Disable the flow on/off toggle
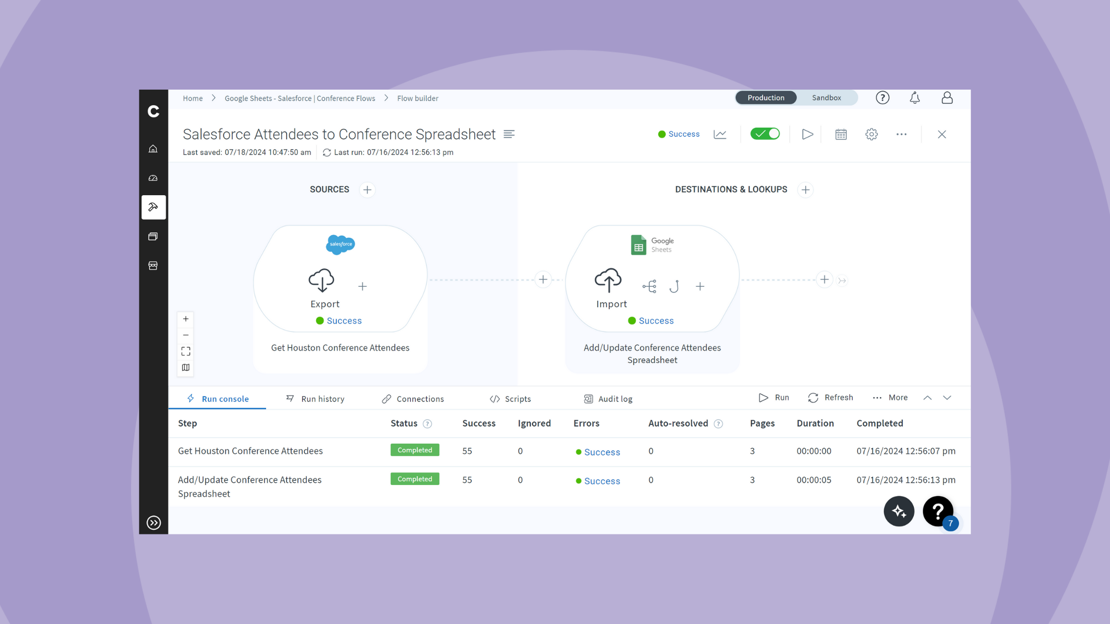1110x624 pixels. click(x=765, y=134)
